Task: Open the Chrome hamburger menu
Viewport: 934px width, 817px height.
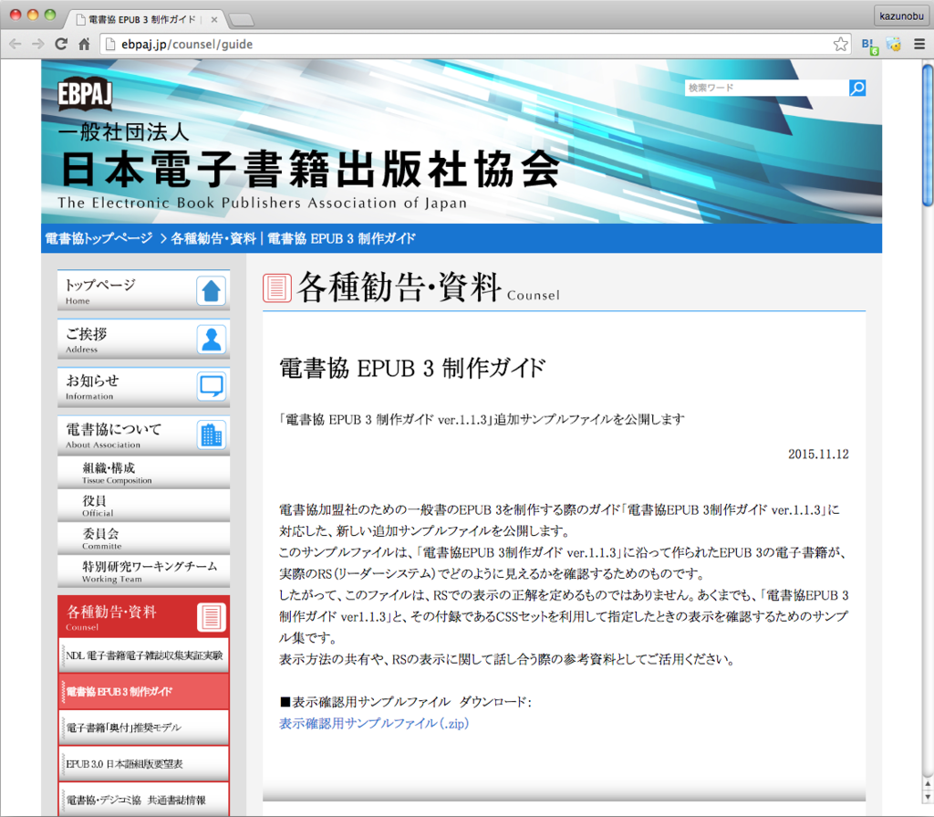Action: tap(919, 44)
